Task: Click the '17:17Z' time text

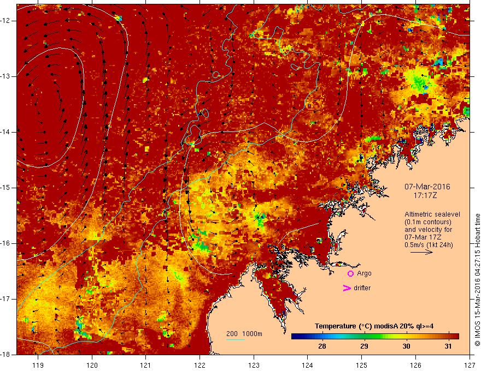Action: tap(425, 195)
